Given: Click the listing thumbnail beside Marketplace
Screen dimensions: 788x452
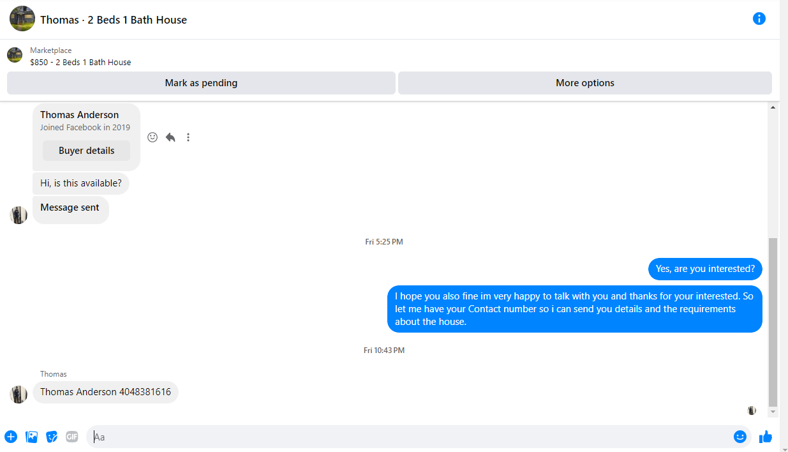Looking at the screenshot, I should (15, 55).
